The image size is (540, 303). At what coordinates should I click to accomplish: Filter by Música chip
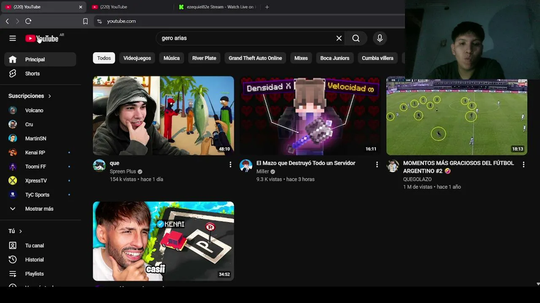tap(172, 58)
